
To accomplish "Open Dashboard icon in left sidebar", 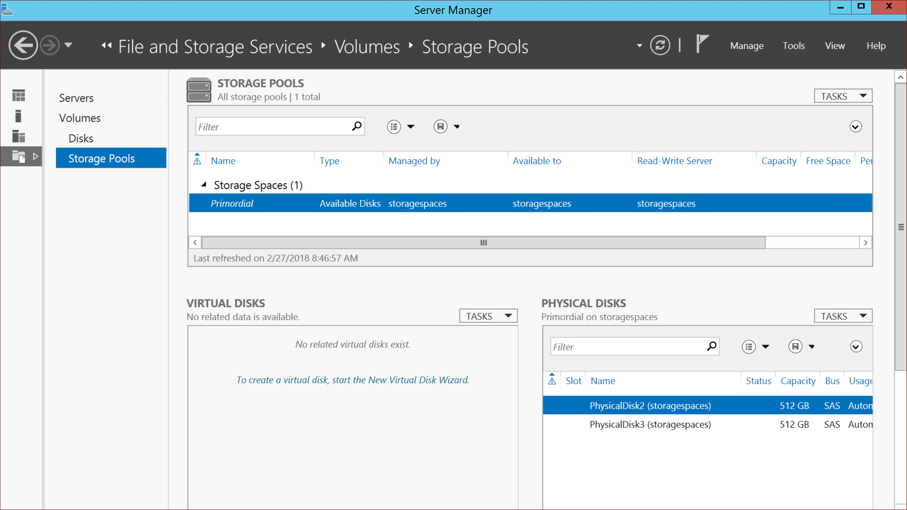I will (18, 96).
